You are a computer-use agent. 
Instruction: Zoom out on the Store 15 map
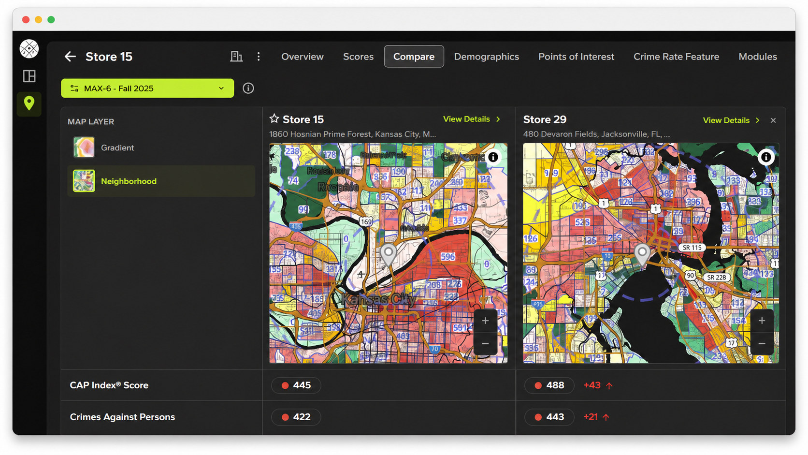[486, 343]
